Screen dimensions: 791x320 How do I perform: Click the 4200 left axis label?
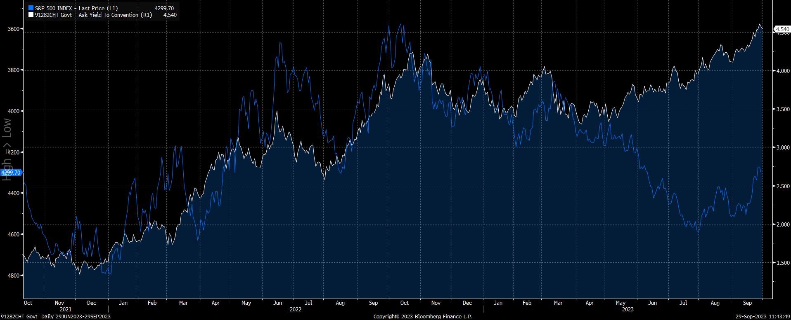point(13,152)
